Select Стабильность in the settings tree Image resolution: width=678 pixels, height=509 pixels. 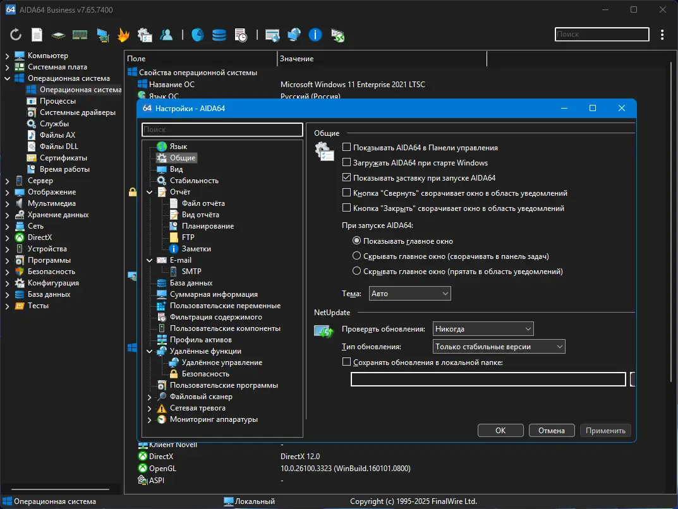194,181
